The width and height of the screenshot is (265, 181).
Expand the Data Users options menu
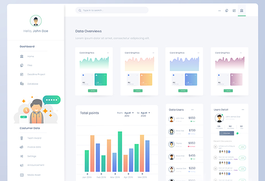tap(192, 110)
